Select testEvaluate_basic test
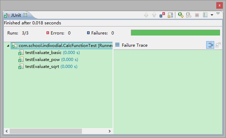Viewport: 226px width, 138px height. tap(52, 53)
